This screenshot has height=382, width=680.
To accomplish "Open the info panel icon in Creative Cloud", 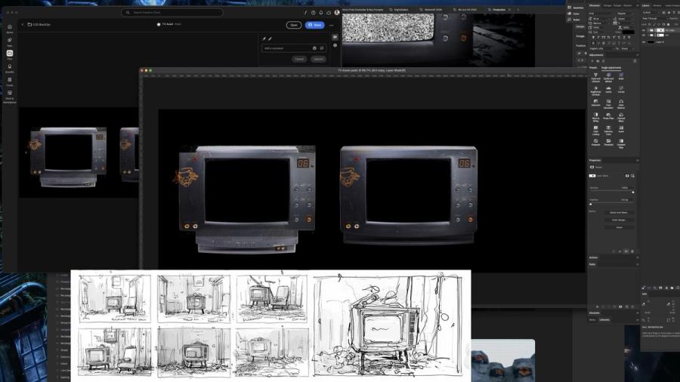I will click(x=335, y=45).
